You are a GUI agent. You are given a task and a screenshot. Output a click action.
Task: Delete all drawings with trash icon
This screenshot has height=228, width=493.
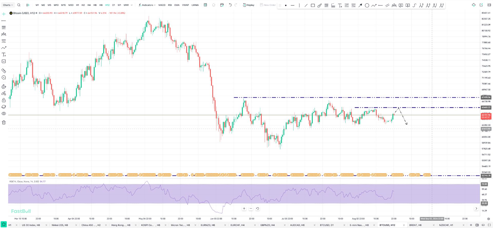(4, 123)
